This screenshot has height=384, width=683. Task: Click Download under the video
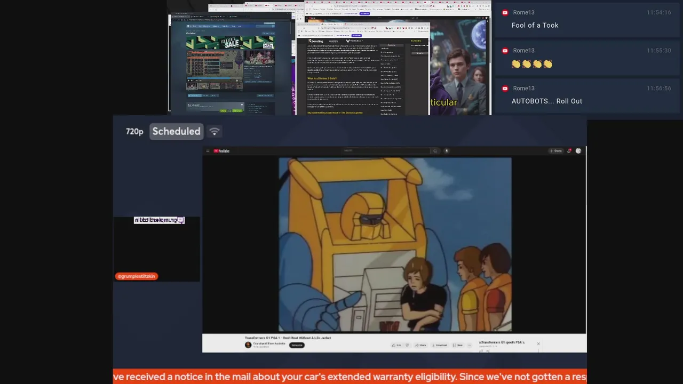tap(440, 345)
